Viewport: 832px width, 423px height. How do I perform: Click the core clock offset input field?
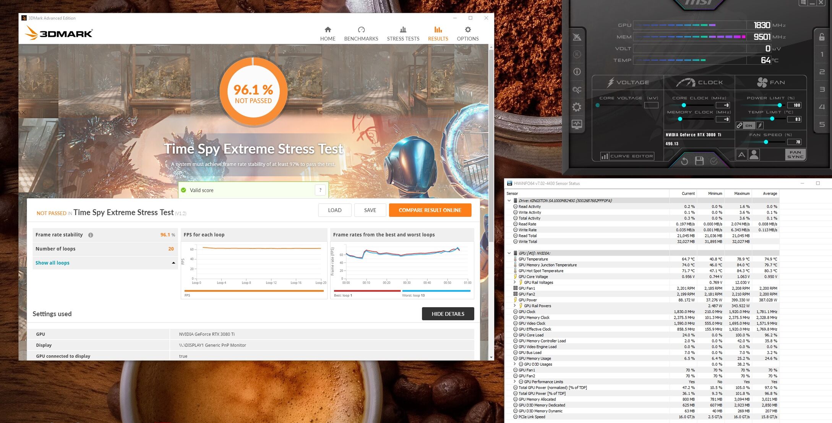click(x=723, y=105)
